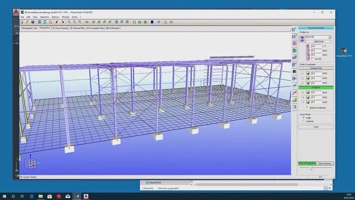
Task: Click the green Endpoint button
Action: click(316, 88)
